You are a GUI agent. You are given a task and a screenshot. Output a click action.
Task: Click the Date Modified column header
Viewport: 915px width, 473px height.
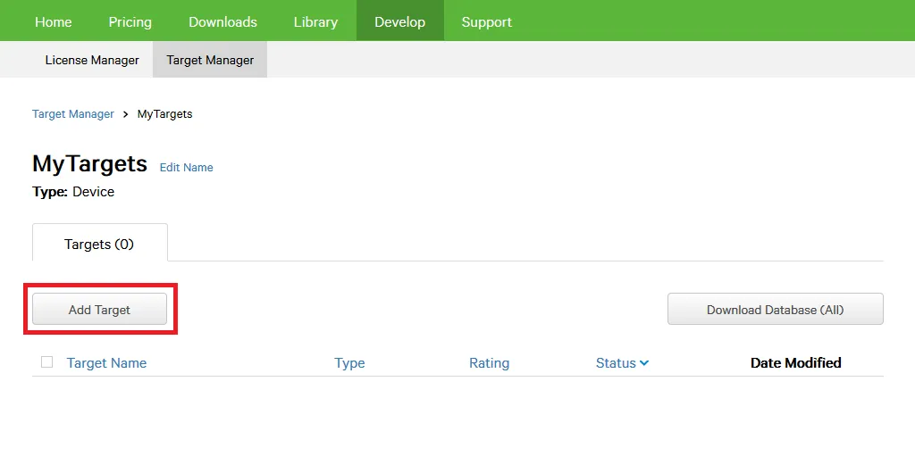(x=795, y=363)
